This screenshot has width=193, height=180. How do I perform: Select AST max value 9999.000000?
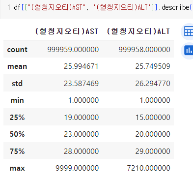(x=77, y=168)
